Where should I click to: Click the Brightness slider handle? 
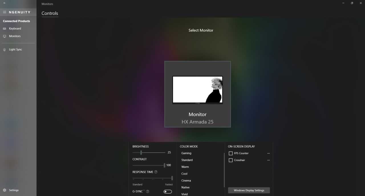click(141, 153)
